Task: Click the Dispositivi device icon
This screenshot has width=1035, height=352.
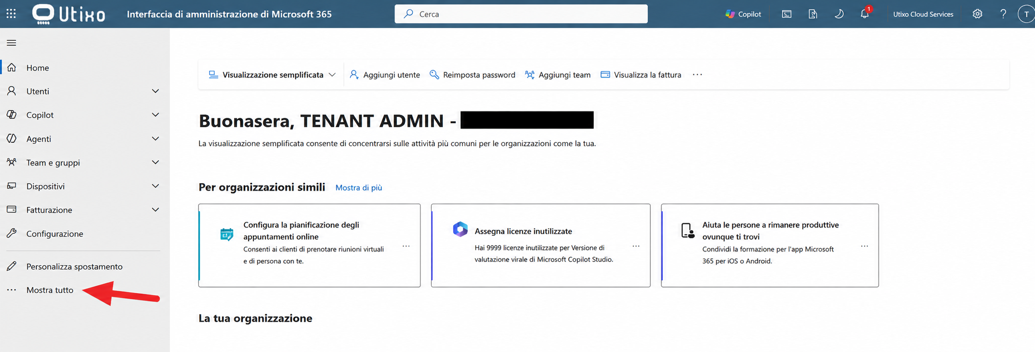Action: (12, 186)
